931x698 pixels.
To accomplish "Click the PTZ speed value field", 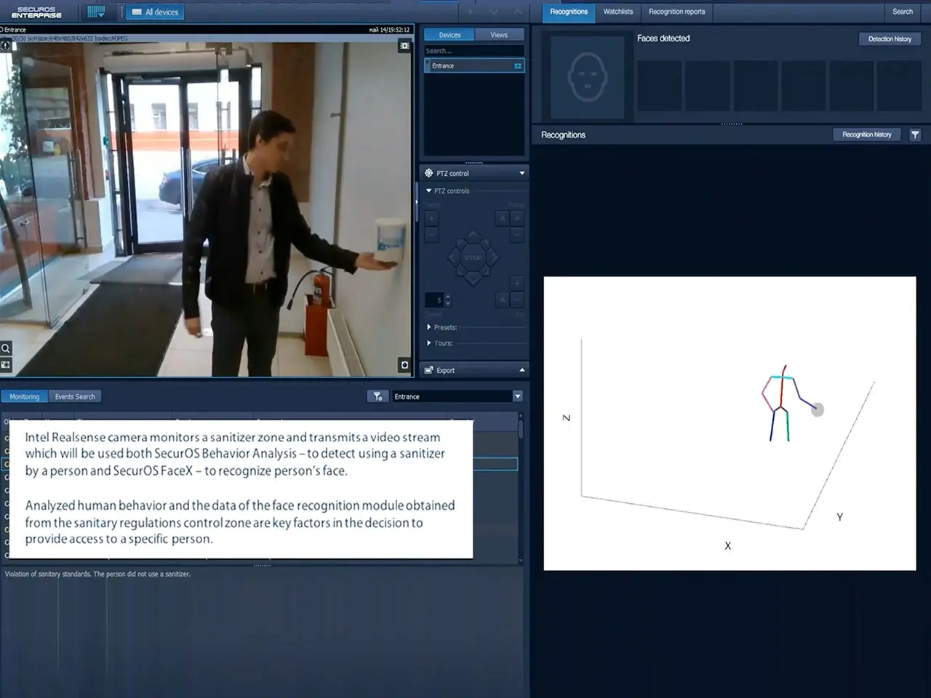I will 434,300.
